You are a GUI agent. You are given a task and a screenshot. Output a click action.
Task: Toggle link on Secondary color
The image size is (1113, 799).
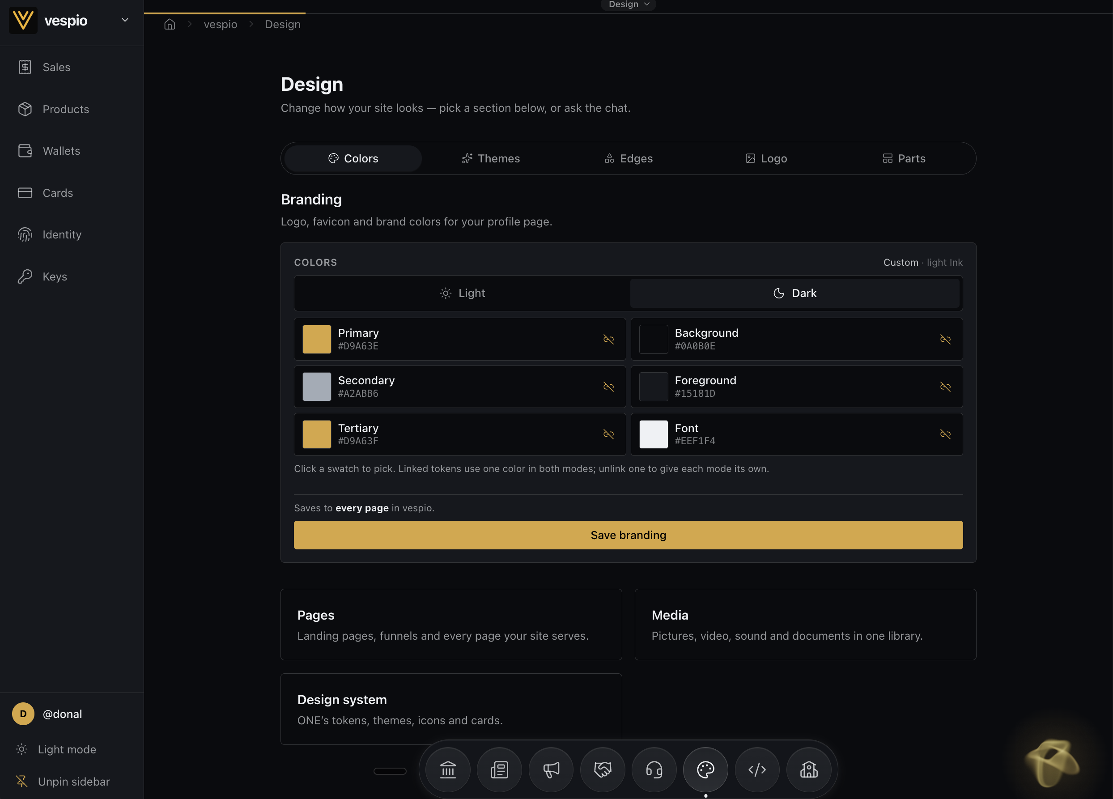click(x=608, y=387)
